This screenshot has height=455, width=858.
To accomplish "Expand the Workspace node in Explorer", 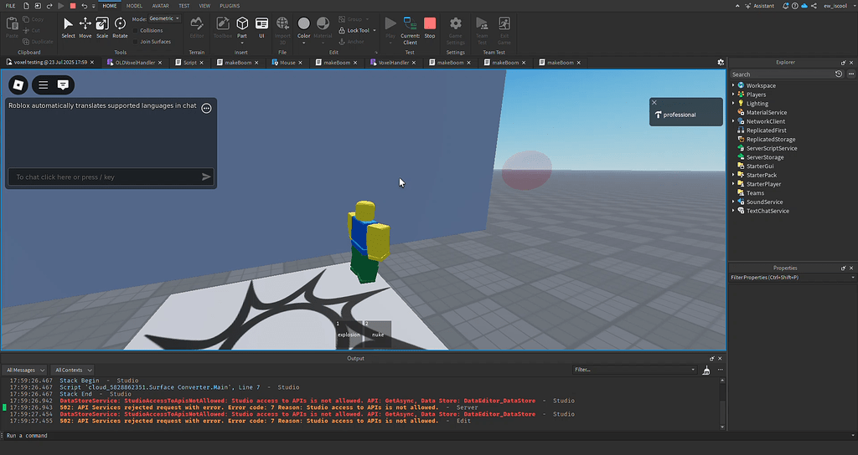I will [x=733, y=85].
